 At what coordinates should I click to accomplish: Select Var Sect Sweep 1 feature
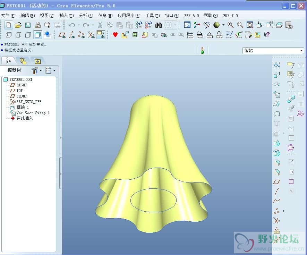coord(33,113)
